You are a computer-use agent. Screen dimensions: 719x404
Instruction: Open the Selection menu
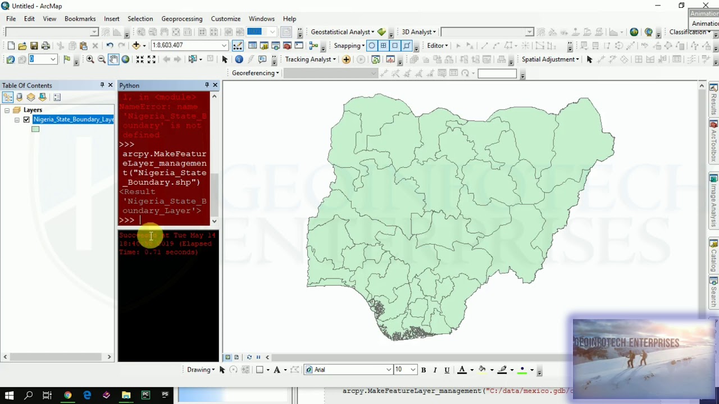pyautogui.click(x=140, y=19)
